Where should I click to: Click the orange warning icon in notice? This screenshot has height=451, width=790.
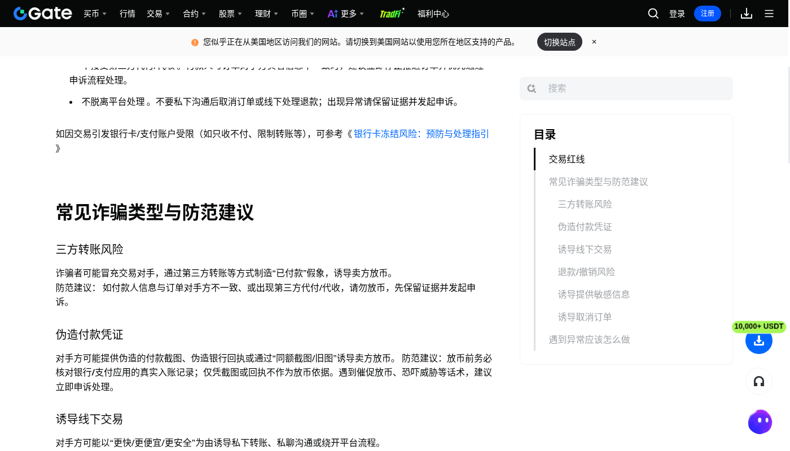pos(195,42)
